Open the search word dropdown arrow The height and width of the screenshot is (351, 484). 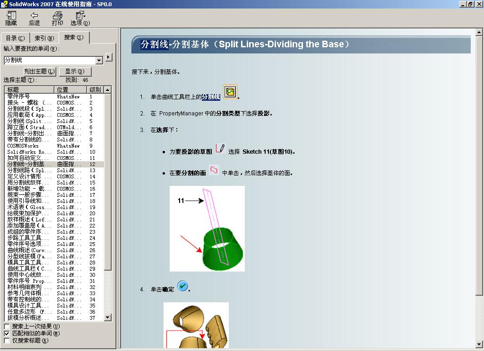[x=99, y=61]
